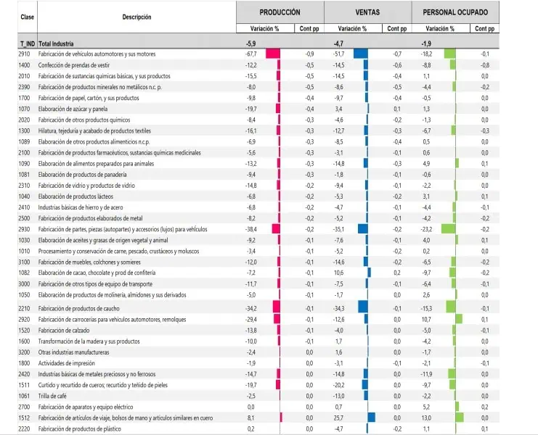
Task: Click the class code 2010 cell
Action: tap(24, 76)
